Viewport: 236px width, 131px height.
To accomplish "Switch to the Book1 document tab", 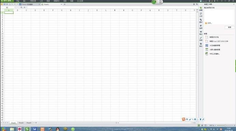I will 52,4.
